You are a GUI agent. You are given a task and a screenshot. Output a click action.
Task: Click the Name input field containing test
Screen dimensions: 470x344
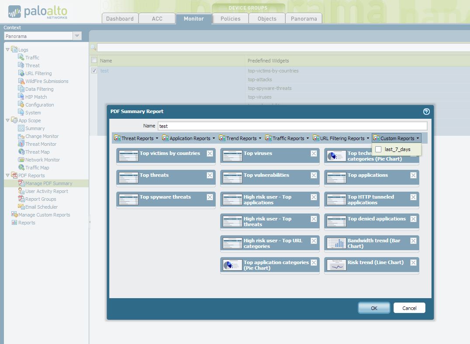point(292,126)
